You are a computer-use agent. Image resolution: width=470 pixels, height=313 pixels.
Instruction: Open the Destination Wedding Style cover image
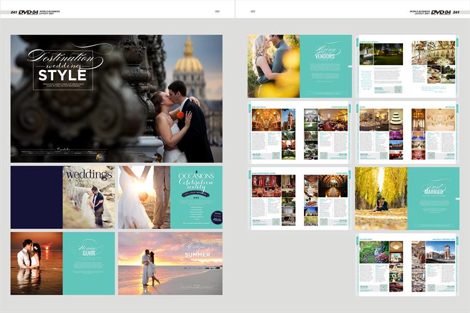(x=117, y=99)
